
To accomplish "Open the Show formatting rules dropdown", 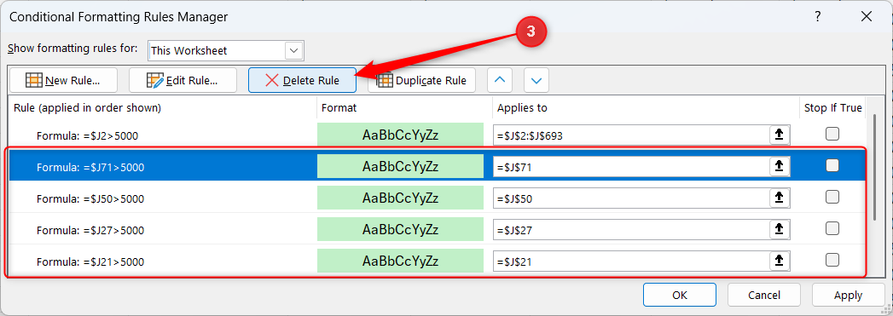I will (x=294, y=50).
